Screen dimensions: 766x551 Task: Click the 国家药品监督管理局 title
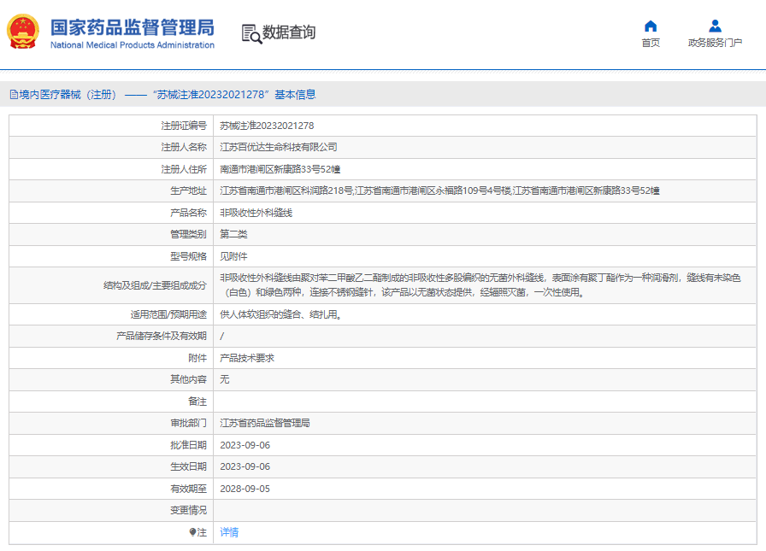133,27
